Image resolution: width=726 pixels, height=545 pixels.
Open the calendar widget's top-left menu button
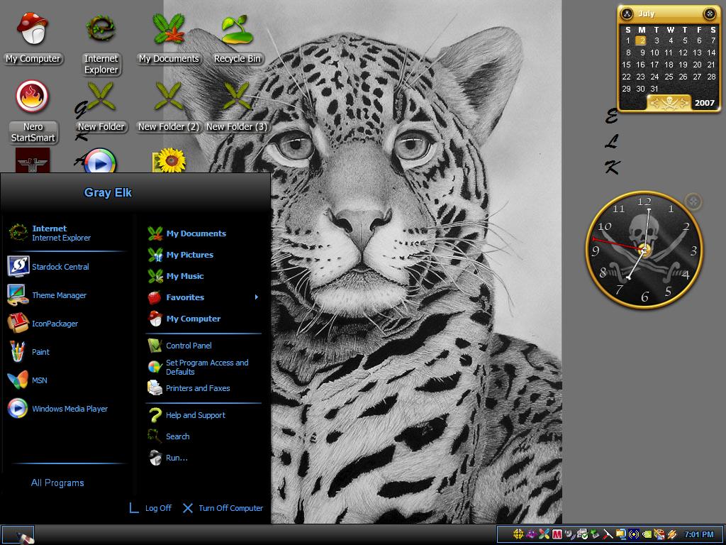(x=627, y=14)
